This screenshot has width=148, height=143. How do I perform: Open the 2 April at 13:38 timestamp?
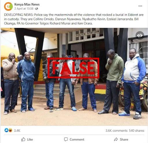tap(24, 9)
